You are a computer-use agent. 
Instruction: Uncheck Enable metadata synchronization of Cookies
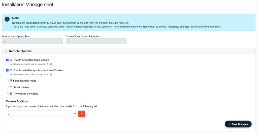pos(7,71)
